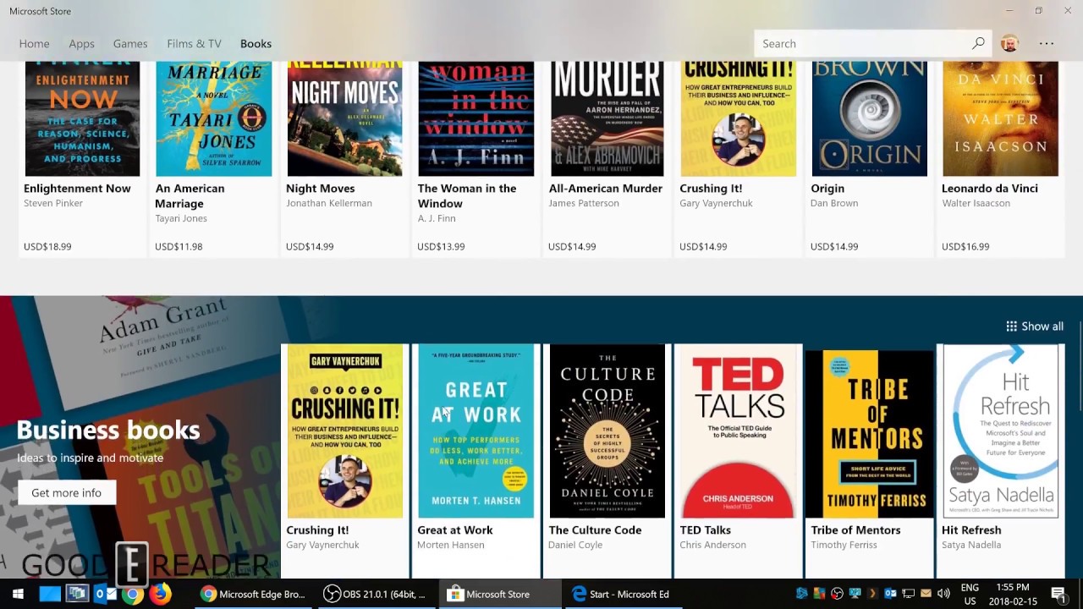The height and width of the screenshot is (609, 1083).
Task: Switch to Microsoft Store taskbar window
Action: [499, 594]
